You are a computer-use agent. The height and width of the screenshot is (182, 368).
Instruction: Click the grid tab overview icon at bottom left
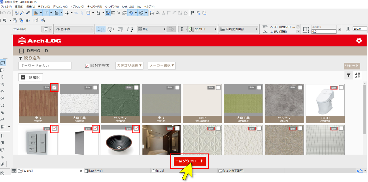pos(14,171)
